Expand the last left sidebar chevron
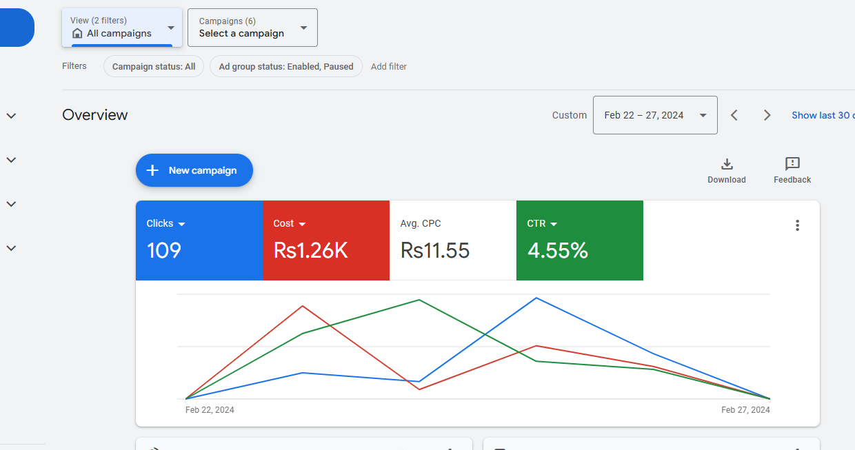The image size is (855, 450). coord(11,248)
